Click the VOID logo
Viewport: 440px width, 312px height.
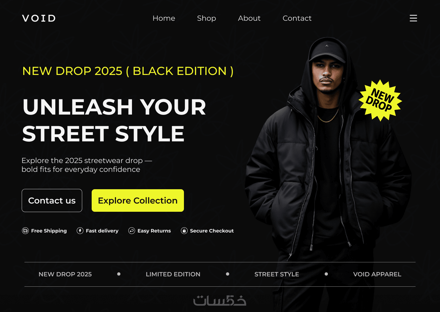click(x=39, y=18)
